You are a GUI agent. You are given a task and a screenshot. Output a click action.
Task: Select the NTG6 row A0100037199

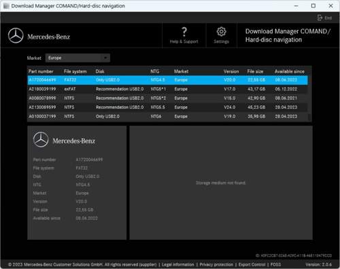point(167,116)
